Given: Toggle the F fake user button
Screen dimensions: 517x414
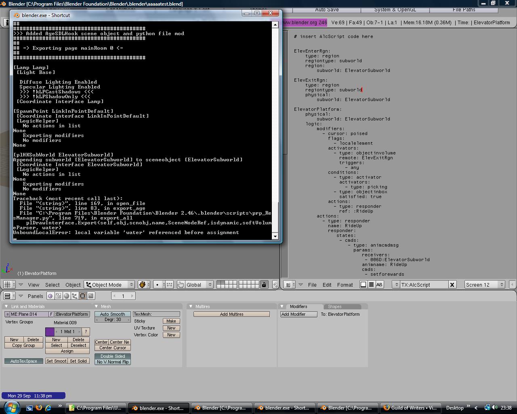Looking at the screenshot, I should pos(51,314).
